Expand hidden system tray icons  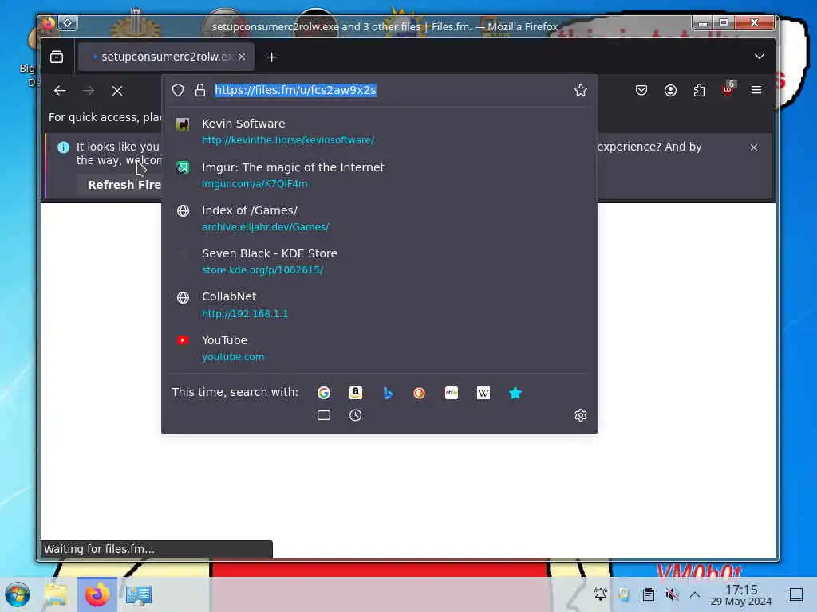tap(695, 594)
